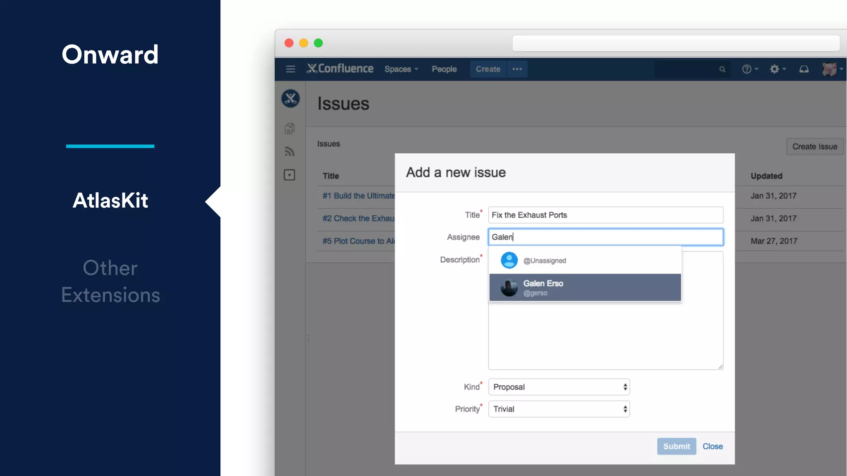Open the notifications tray icon
Screen dimensions: 847x476
[804, 69]
